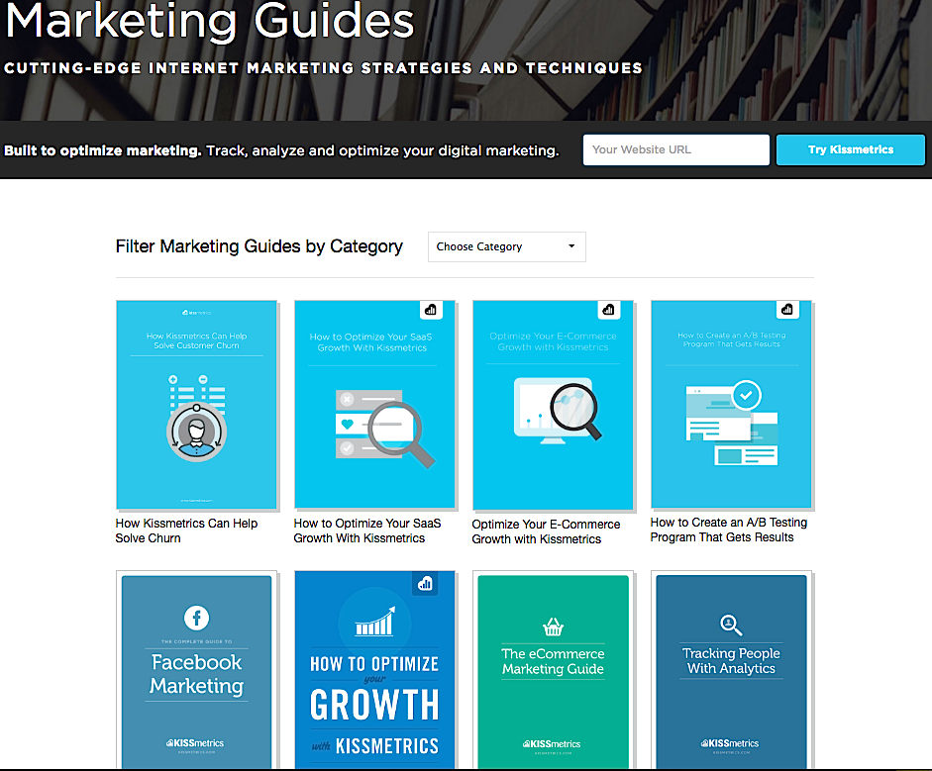Click the growth bar chart icon on the Optimize Growth cover
Image resolution: width=932 pixels, height=771 pixels.
point(374,623)
